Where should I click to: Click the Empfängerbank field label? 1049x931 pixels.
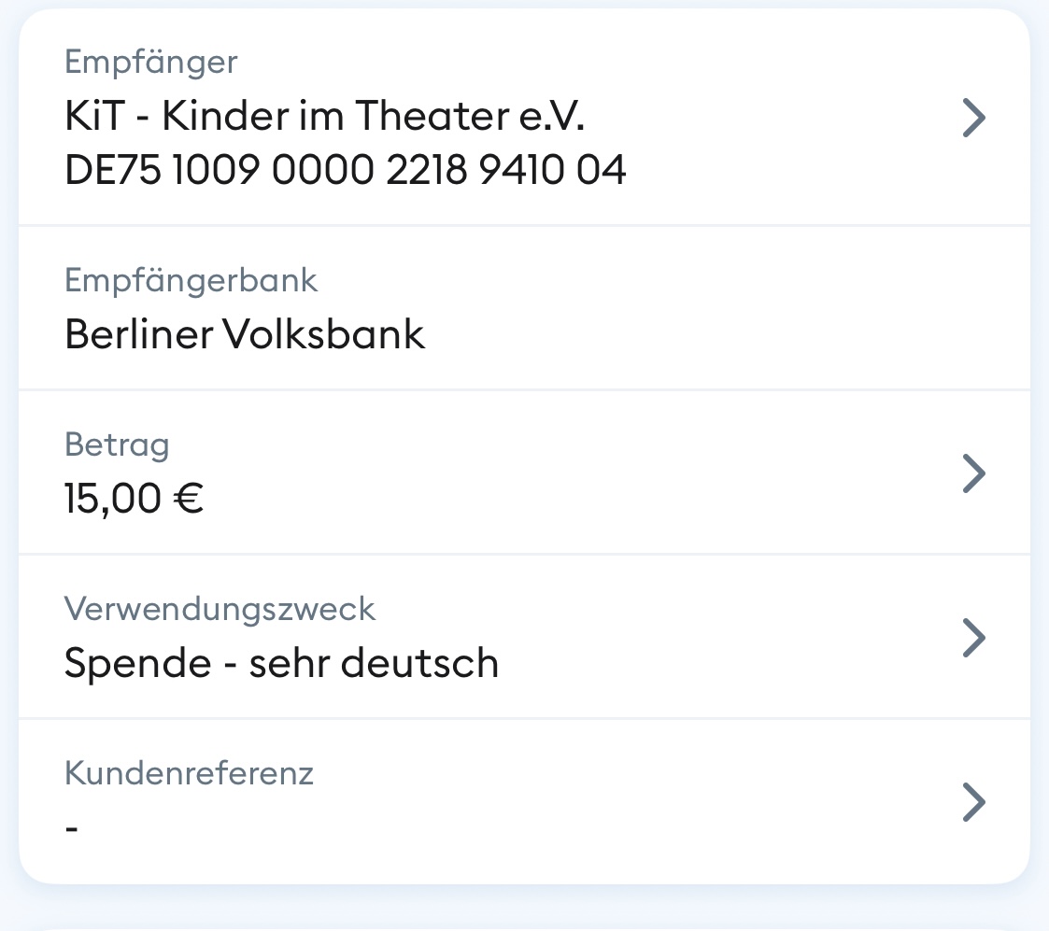click(x=191, y=280)
